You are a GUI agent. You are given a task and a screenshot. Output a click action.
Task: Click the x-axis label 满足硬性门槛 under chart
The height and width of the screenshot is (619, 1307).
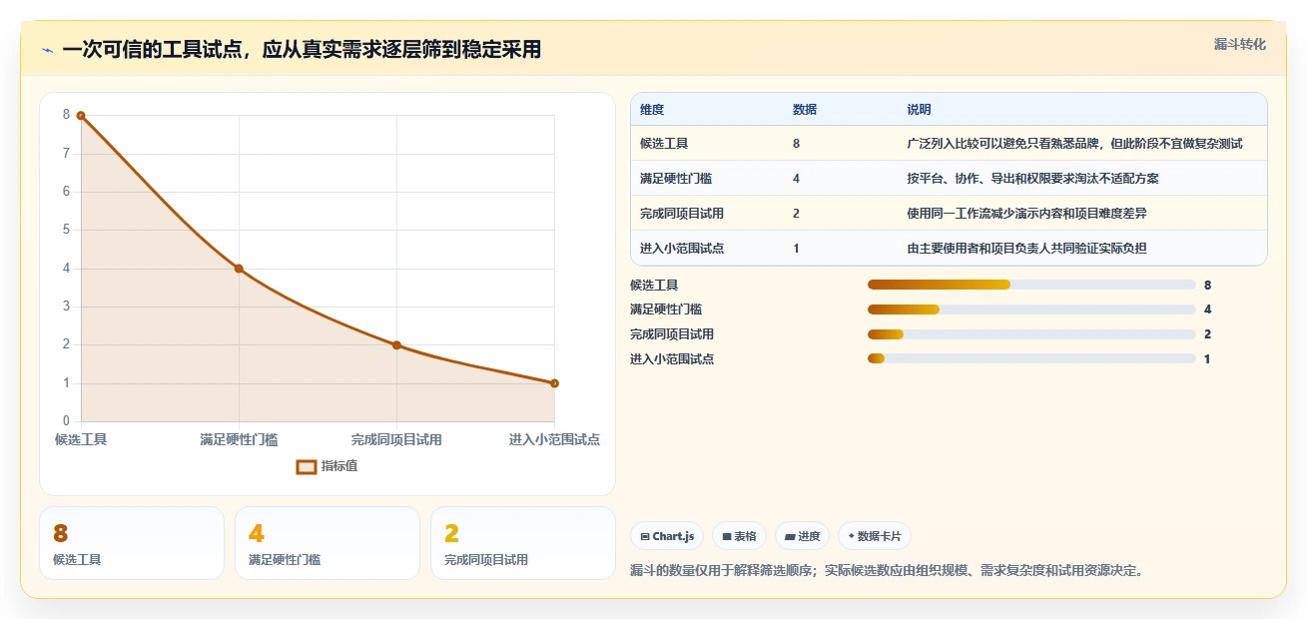pos(239,439)
